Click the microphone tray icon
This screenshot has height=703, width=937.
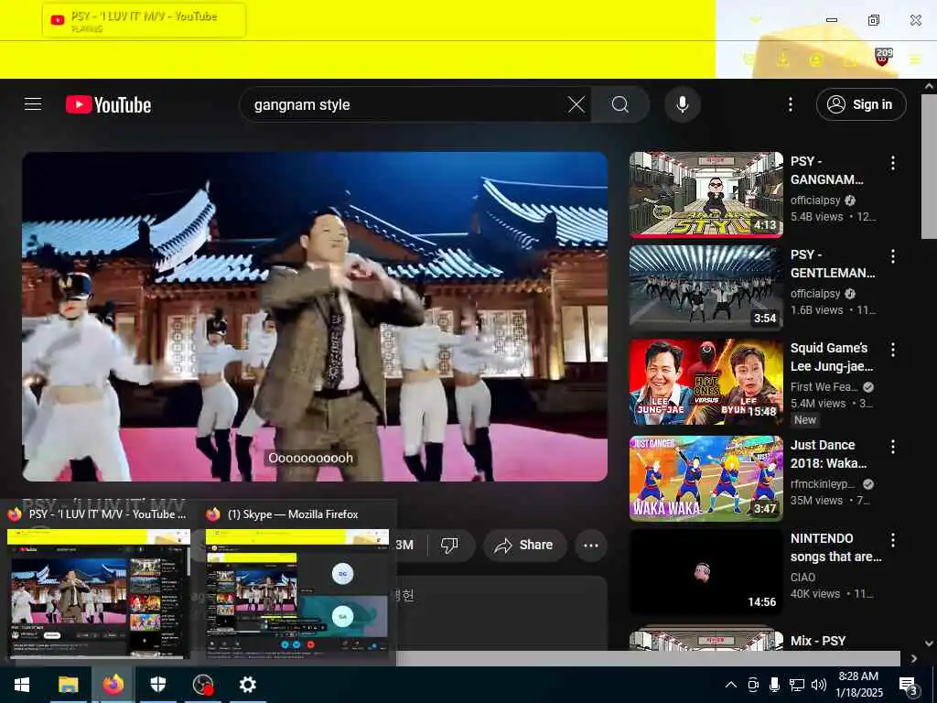tap(774, 685)
